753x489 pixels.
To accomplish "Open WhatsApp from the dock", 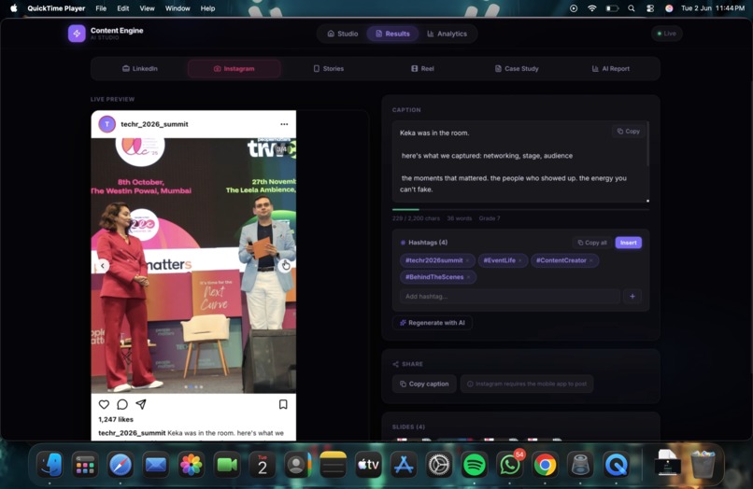I will pos(509,465).
